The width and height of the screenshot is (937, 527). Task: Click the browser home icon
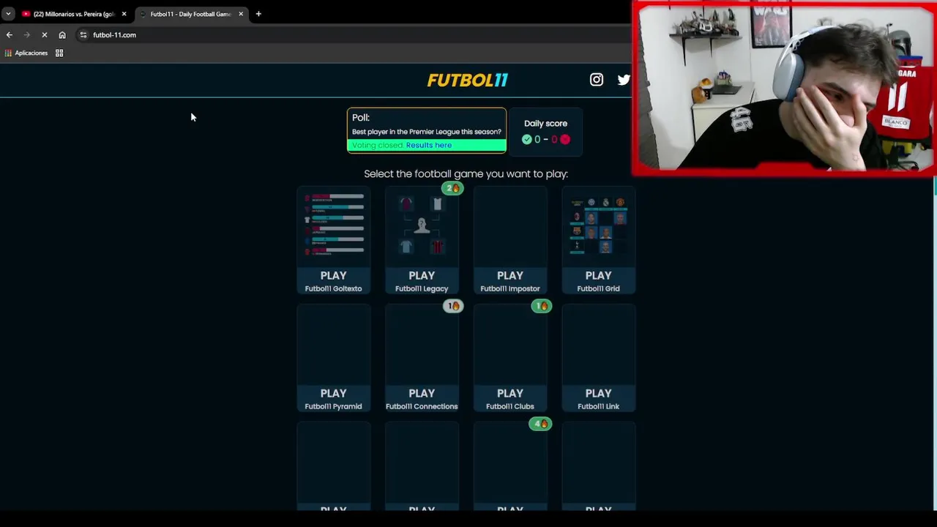click(62, 34)
